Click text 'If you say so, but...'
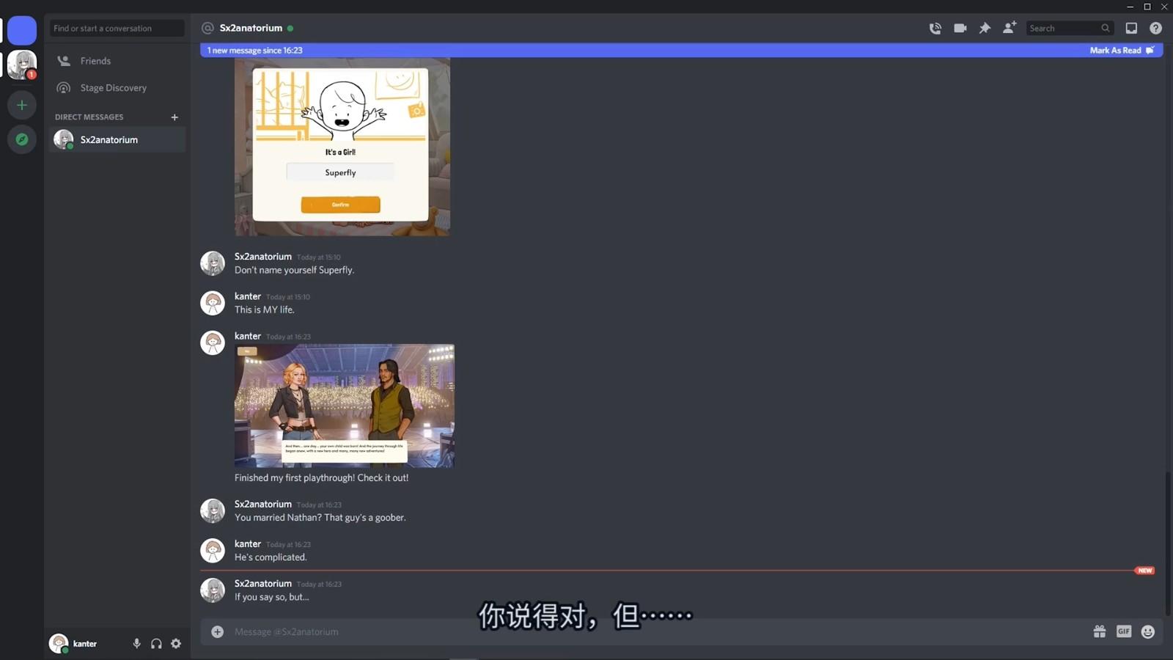Viewport: 1173px width, 660px height. pyautogui.click(x=271, y=597)
